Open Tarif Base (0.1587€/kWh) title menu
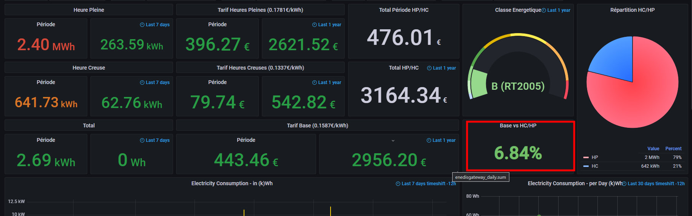Viewport: 692px width, 216px height. 317,125
